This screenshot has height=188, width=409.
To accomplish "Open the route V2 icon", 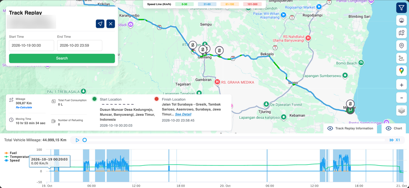I will tap(401, 58).
